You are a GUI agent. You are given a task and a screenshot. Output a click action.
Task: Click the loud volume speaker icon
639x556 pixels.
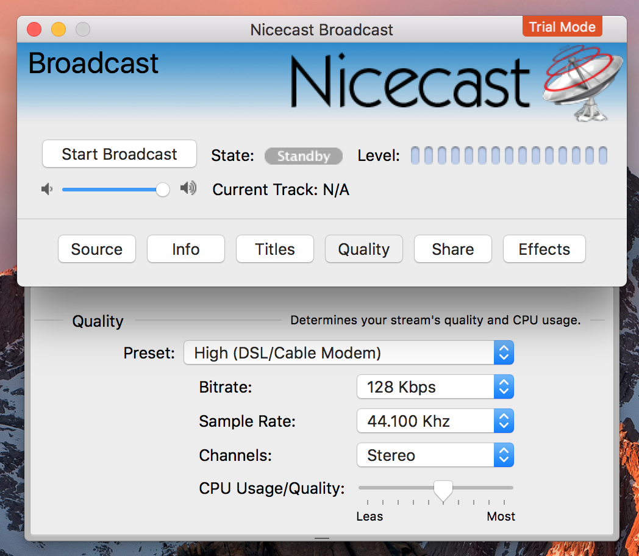click(x=188, y=188)
